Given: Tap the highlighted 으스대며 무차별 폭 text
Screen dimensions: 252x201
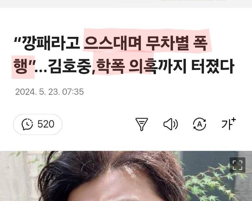Looking at the screenshot, I should pyautogui.click(x=146, y=43).
